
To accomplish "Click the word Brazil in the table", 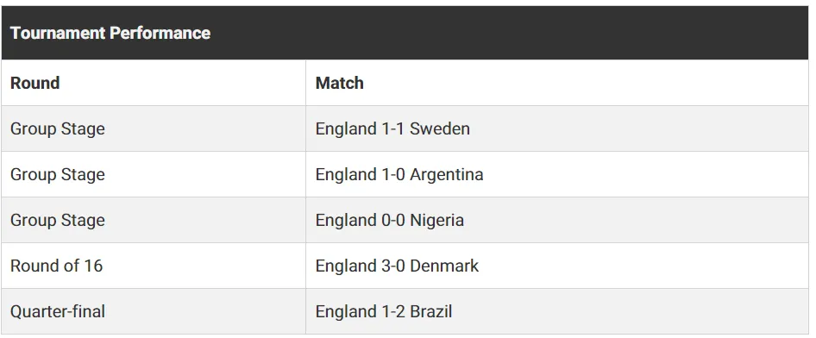I will coord(431,311).
